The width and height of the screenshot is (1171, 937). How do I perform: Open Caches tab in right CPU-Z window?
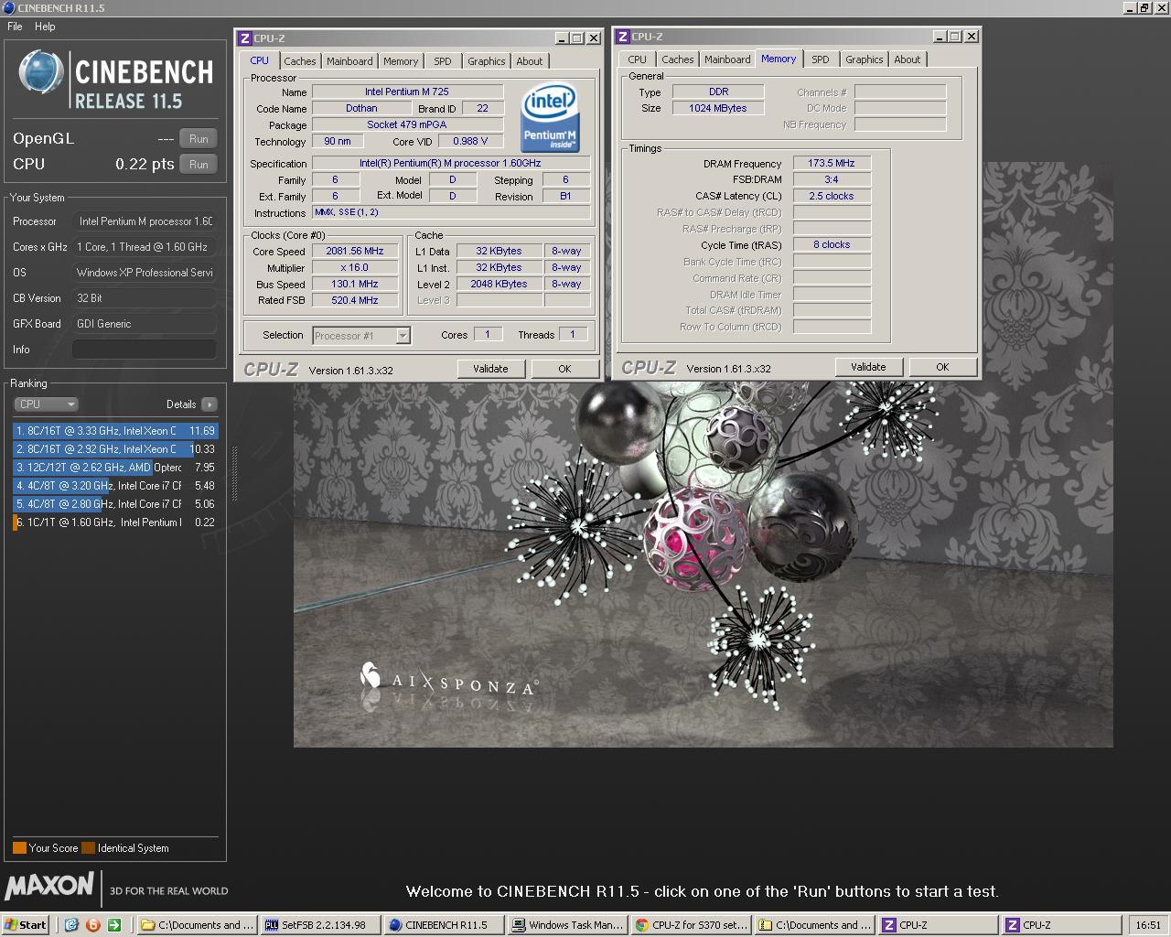point(678,59)
